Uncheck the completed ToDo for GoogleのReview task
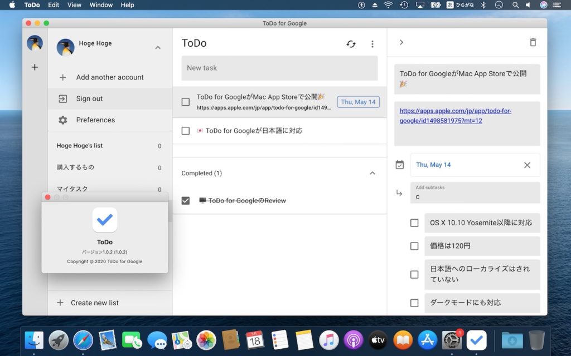Image resolution: width=571 pixels, height=356 pixels. [x=186, y=200]
